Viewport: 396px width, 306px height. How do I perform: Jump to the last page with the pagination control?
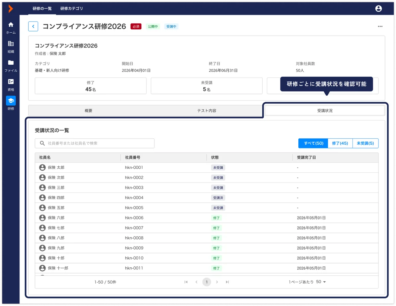[227, 282]
